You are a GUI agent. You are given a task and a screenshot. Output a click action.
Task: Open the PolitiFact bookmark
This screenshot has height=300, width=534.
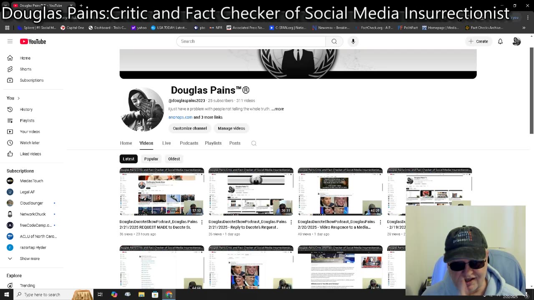[408, 27]
